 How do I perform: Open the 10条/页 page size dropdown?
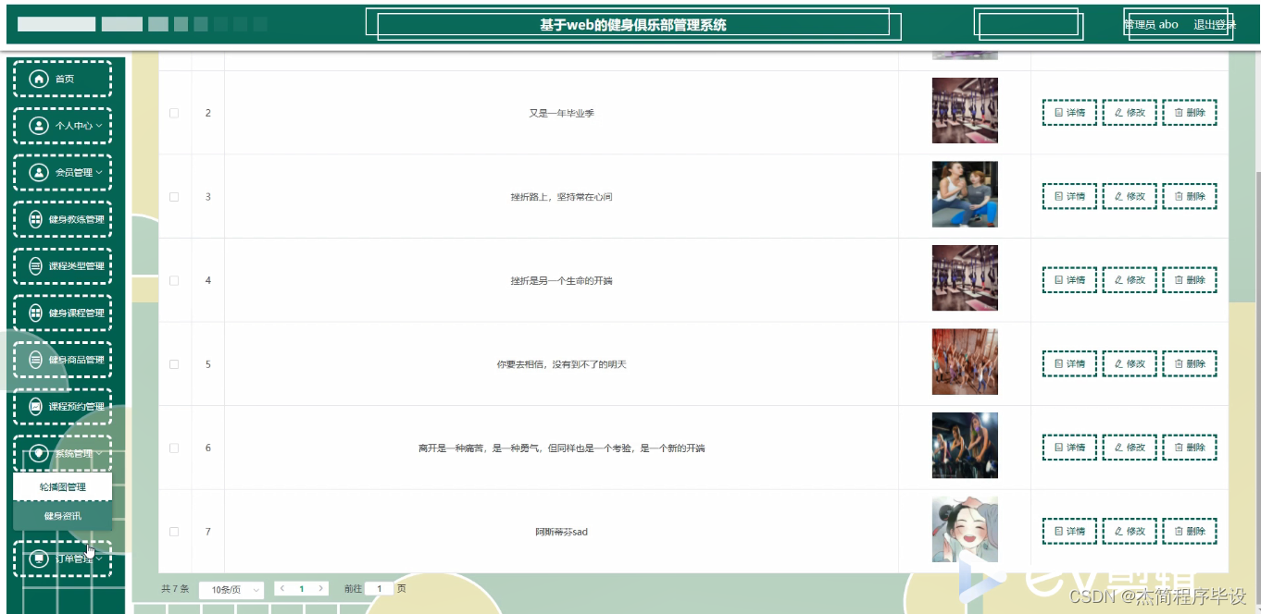231,588
